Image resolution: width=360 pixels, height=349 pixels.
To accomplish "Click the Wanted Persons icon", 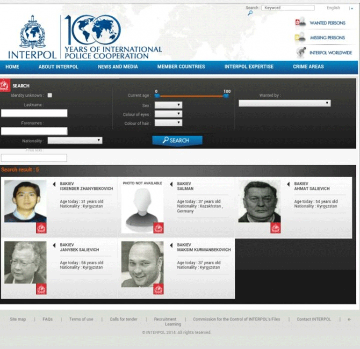I will pyautogui.click(x=300, y=22).
